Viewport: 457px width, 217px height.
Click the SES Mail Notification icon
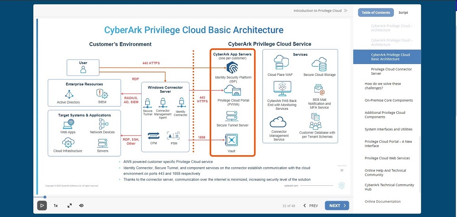pyautogui.click(x=319, y=90)
